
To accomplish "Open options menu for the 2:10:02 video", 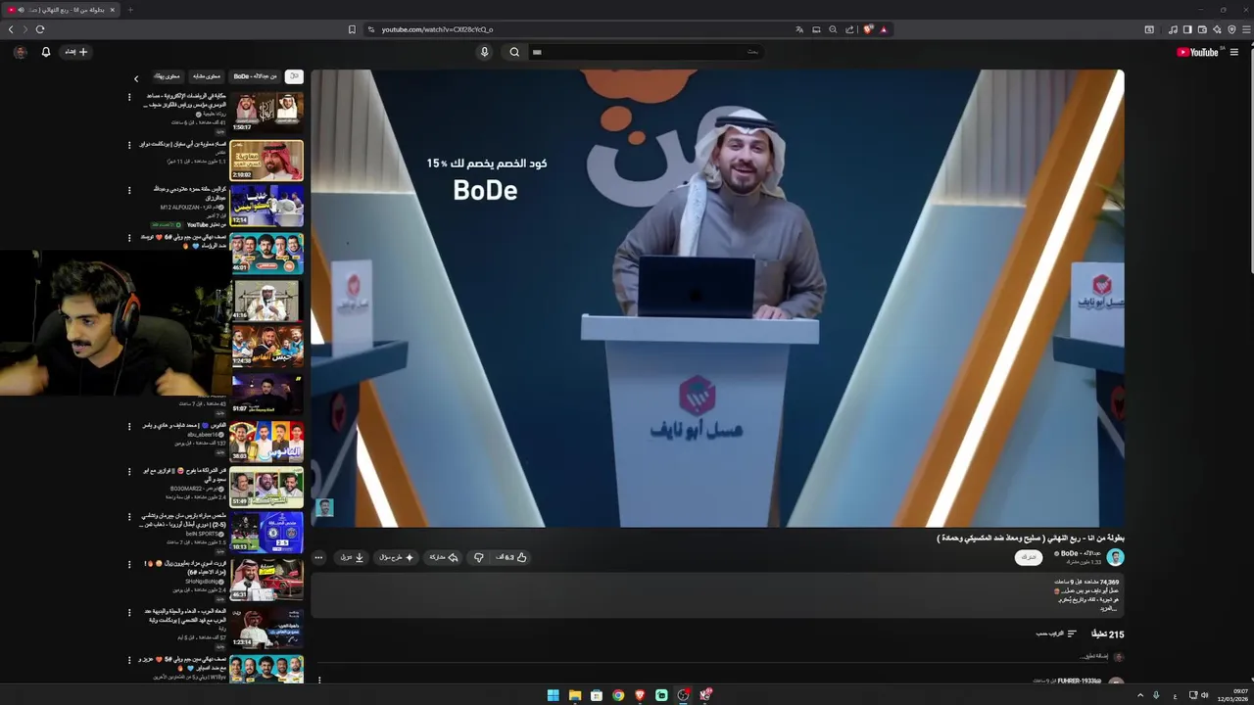I will 129,145.
